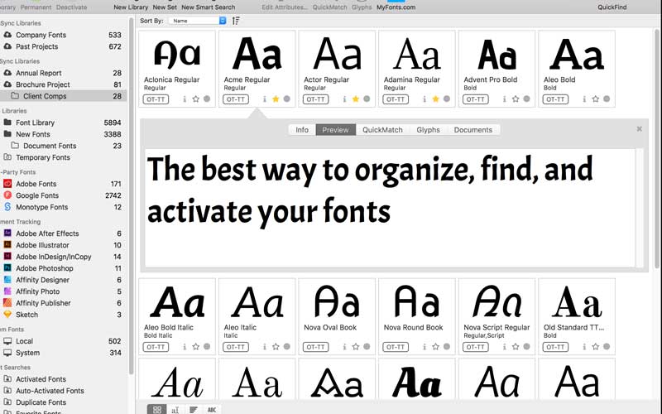662x414 pixels.
Task: Show info for Nova Round Book
Action: click(x=425, y=347)
